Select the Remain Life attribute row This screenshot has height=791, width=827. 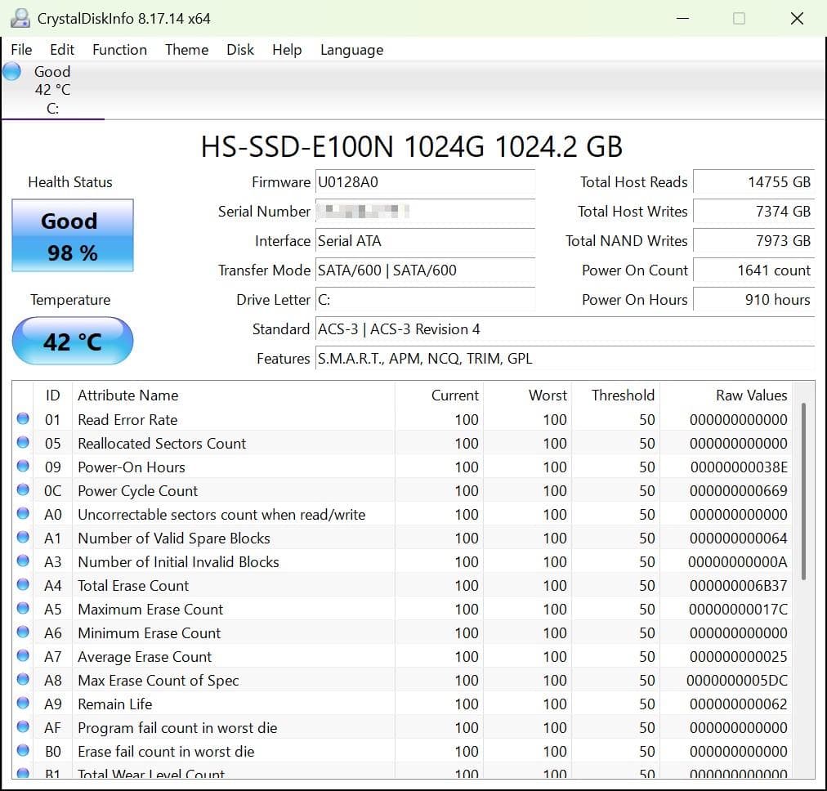coord(402,704)
